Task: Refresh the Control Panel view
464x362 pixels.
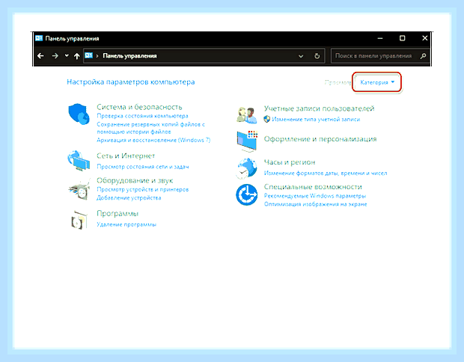Action: 317,56
